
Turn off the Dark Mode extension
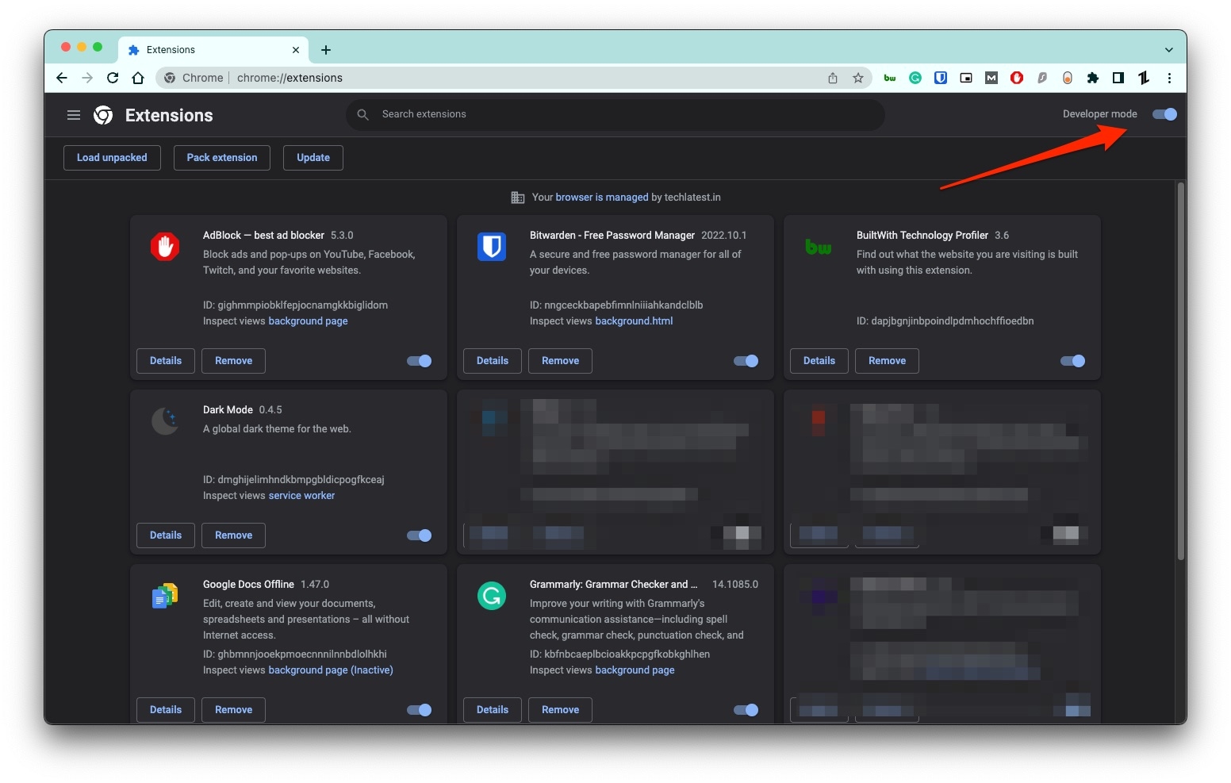[x=419, y=535]
